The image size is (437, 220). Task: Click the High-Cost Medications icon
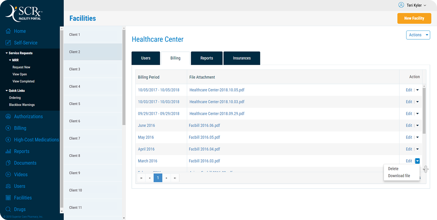[8, 140]
